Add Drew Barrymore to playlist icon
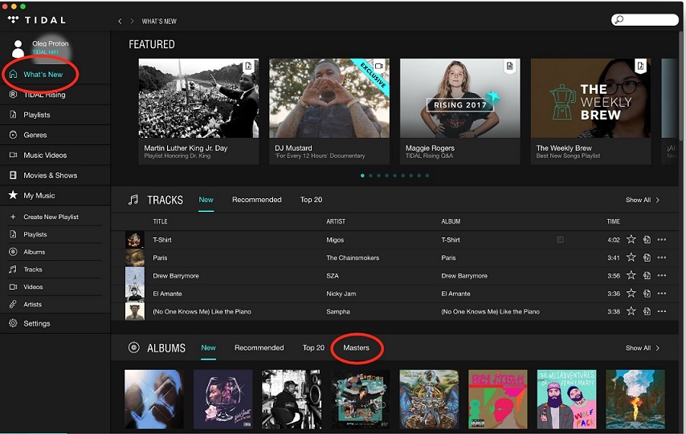Viewport: 686px width, 434px height. tap(647, 276)
